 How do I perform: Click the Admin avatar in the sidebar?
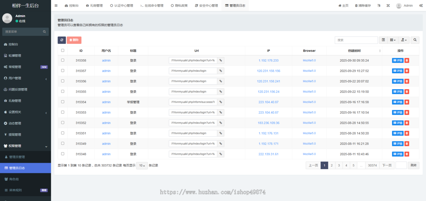(x=7, y=18)
